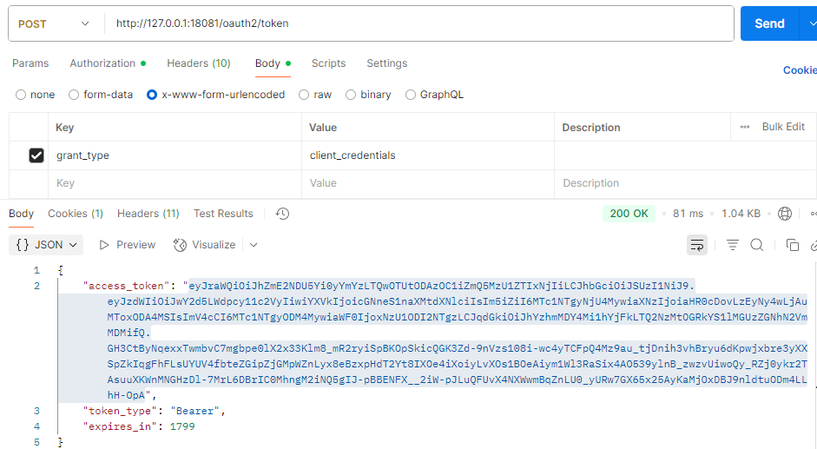Open the response Headers (11) tab

pos(148,214)
